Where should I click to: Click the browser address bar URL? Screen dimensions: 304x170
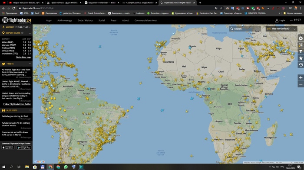[x=38, y=8]
